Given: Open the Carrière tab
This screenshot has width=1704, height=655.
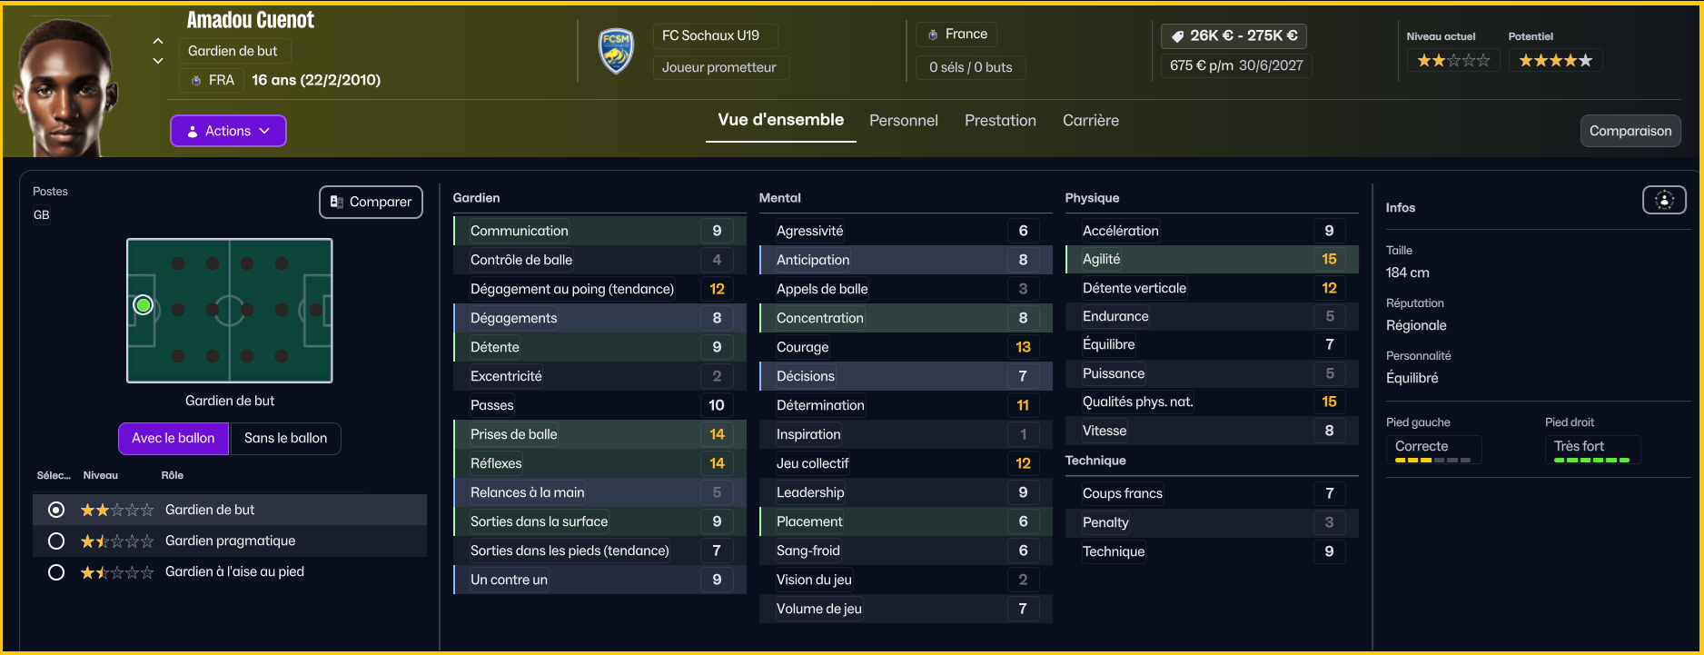Looking at the screenshot, I should coord(1090,121).
